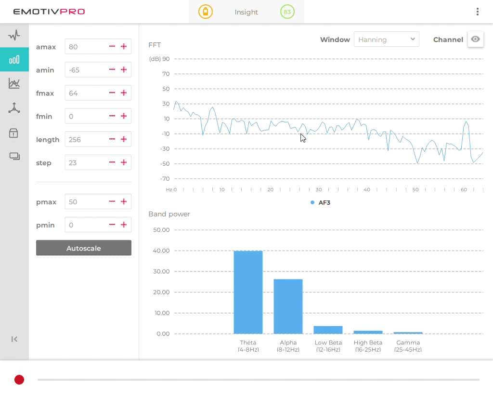Screen dimensions: 493x399
Task: Open the raw EEG waveform view
Action: (14, 35)
